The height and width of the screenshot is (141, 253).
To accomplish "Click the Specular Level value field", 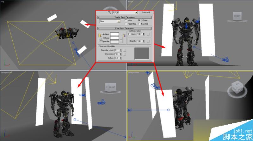I will [x=117, y=50].
